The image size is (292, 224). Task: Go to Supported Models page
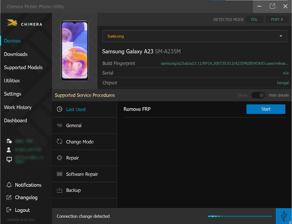coord(23,67)
